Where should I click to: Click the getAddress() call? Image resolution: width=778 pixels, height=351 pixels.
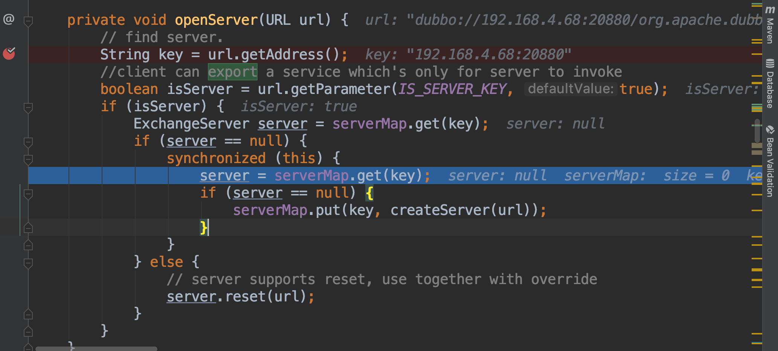click(290, 54)
